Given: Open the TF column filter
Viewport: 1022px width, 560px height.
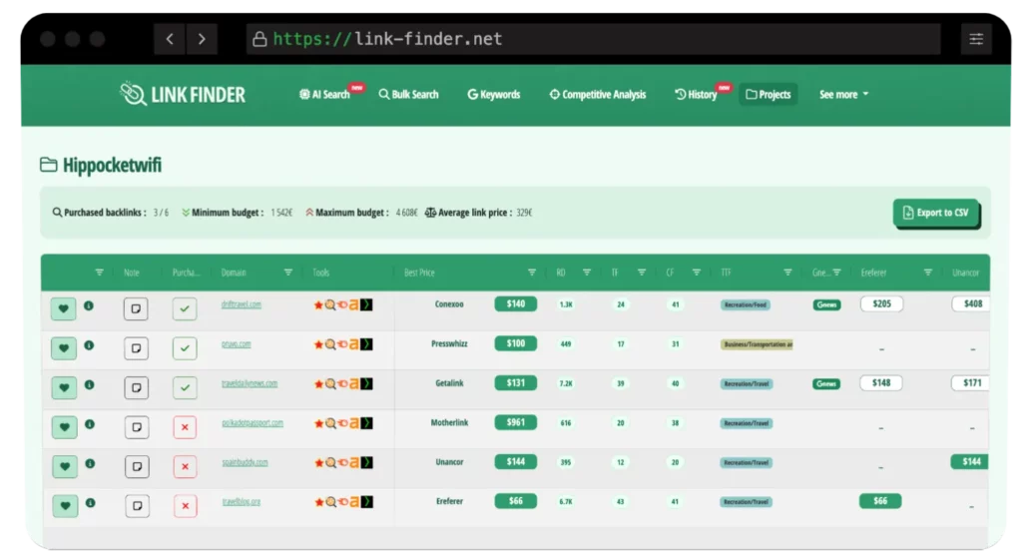Looking at the screenshot, I should tap(642, 273).
